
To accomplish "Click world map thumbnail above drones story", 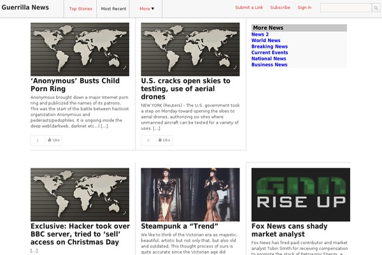I will pyautogui.click(x=190, y=49).
